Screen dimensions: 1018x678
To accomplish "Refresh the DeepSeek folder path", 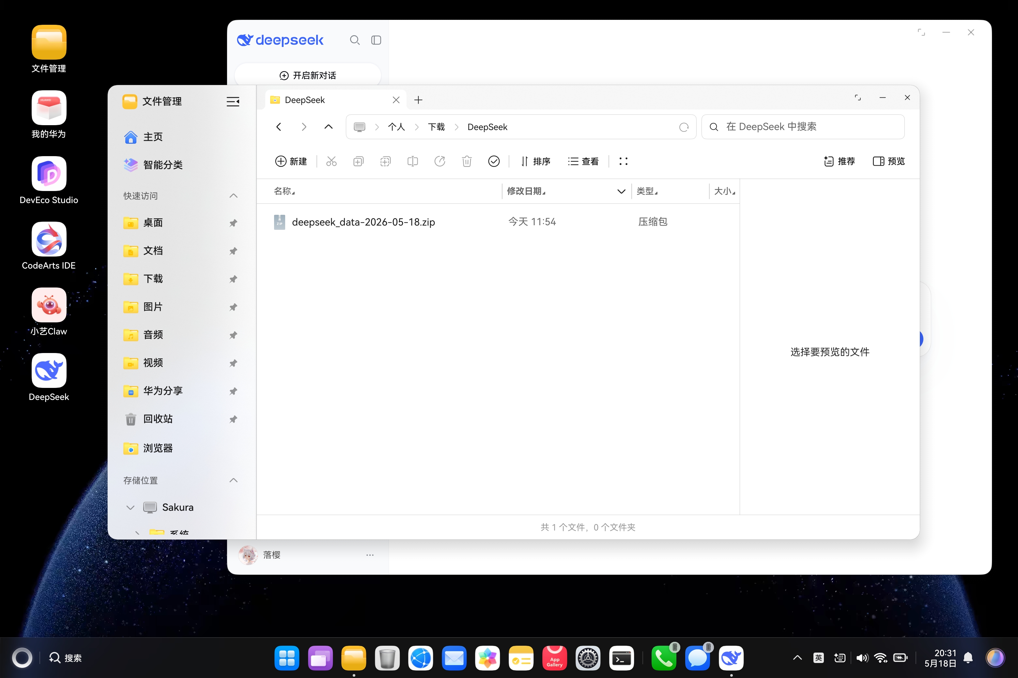I will (684, 127).
